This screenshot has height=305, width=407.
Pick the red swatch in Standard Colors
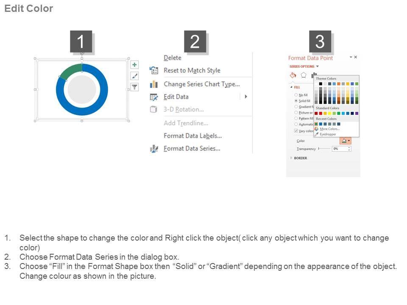click(321, 113)
